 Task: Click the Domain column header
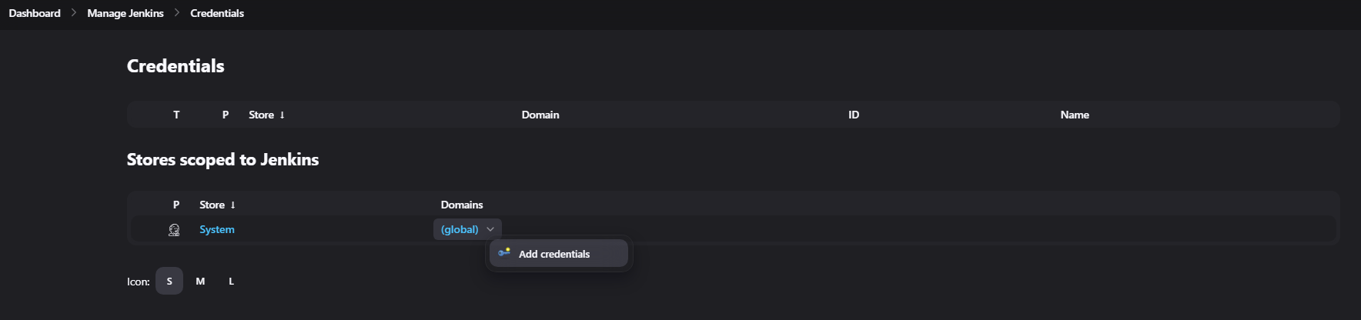coord(540,115)
